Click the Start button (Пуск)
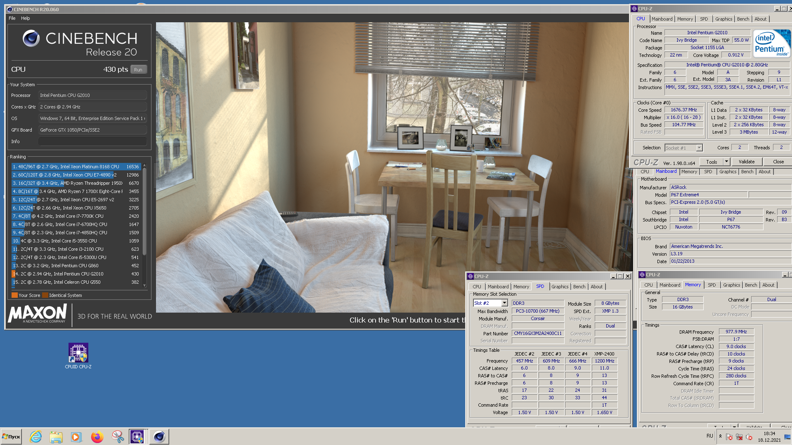 [x=12, y=436]
